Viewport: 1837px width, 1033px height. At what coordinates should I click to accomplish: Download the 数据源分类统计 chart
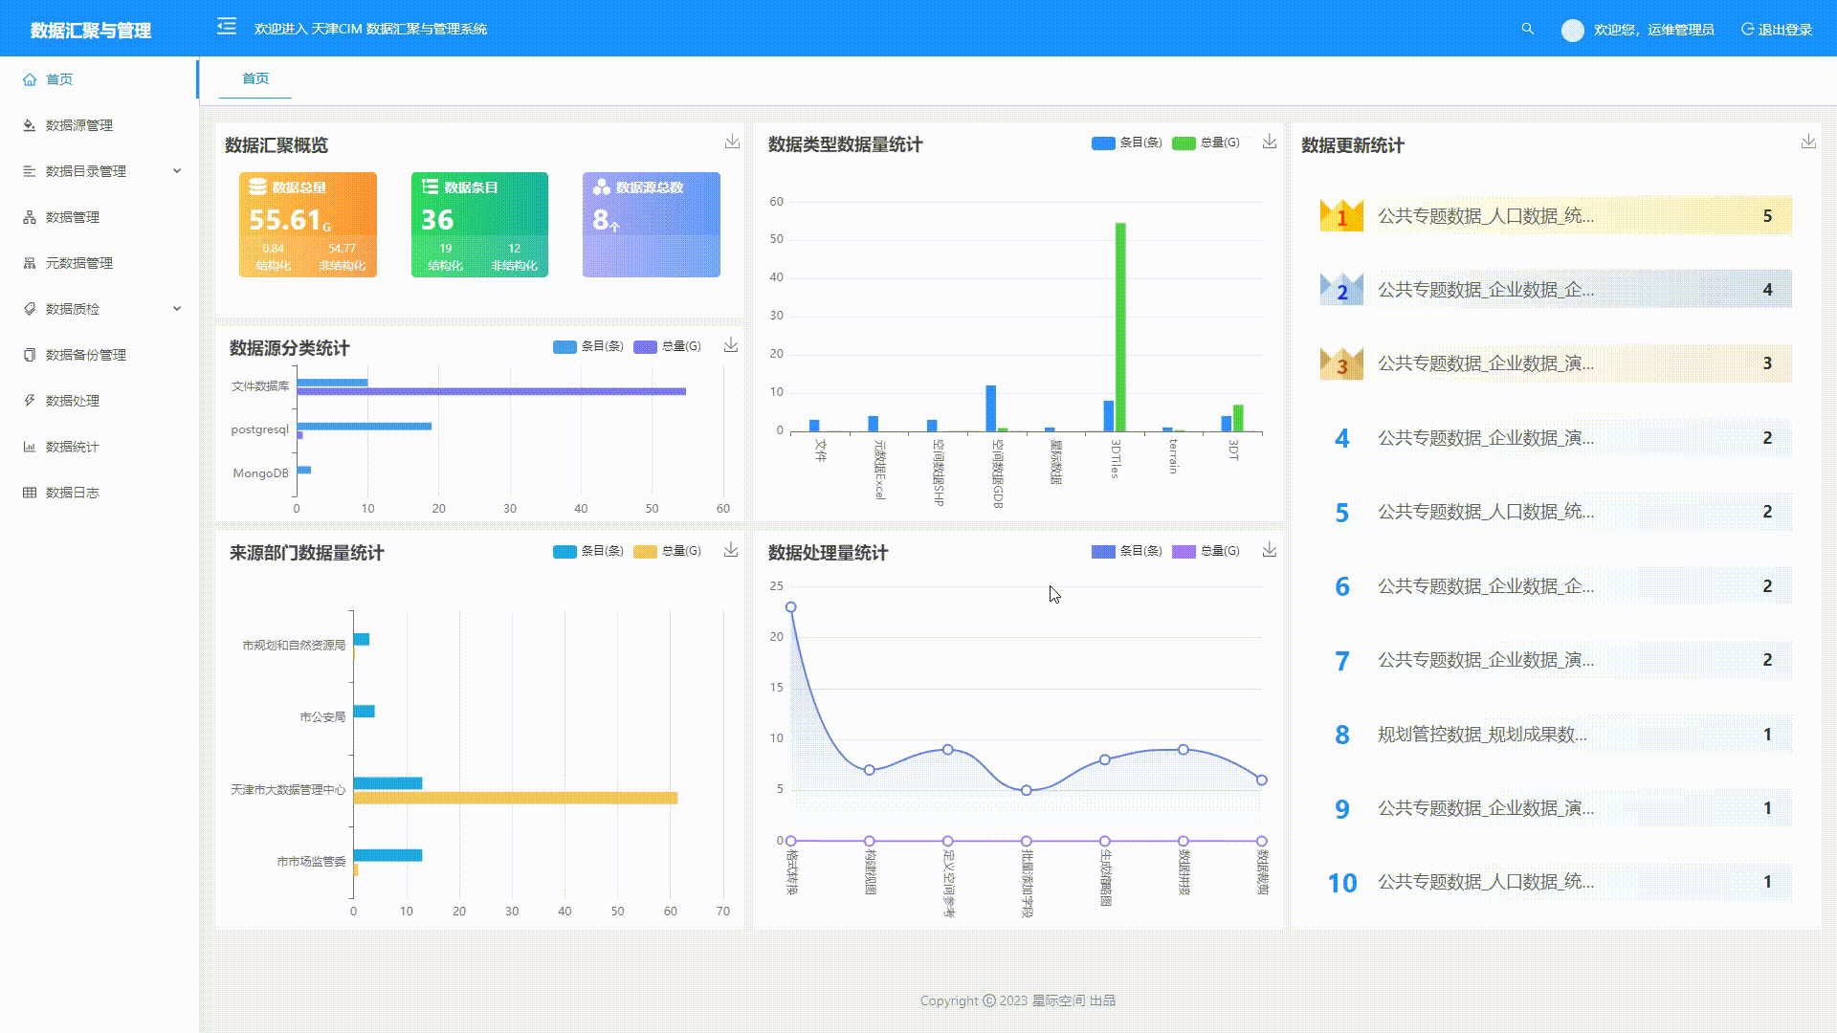point(731,345)
